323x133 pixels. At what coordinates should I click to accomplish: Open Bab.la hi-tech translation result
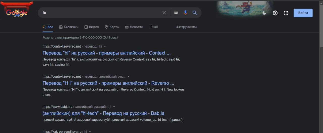(x=103, y=113)
